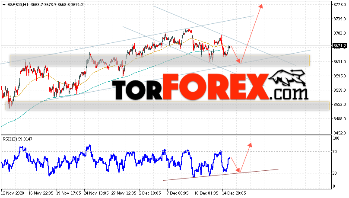Click price scale level 3703.0

pyautogui.click(x=339, y=33)
